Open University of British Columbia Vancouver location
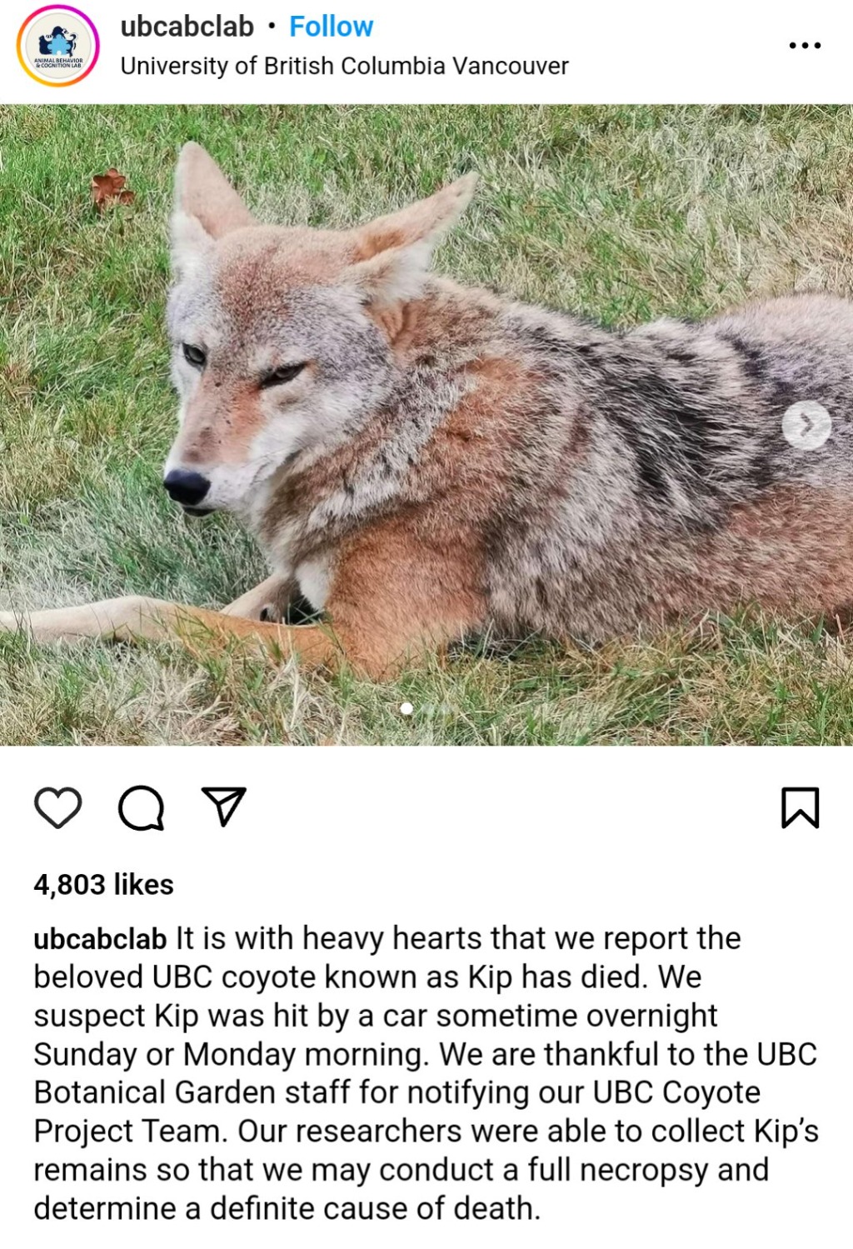Viewport: 853px width, 1249px height. tap(344, 66)
